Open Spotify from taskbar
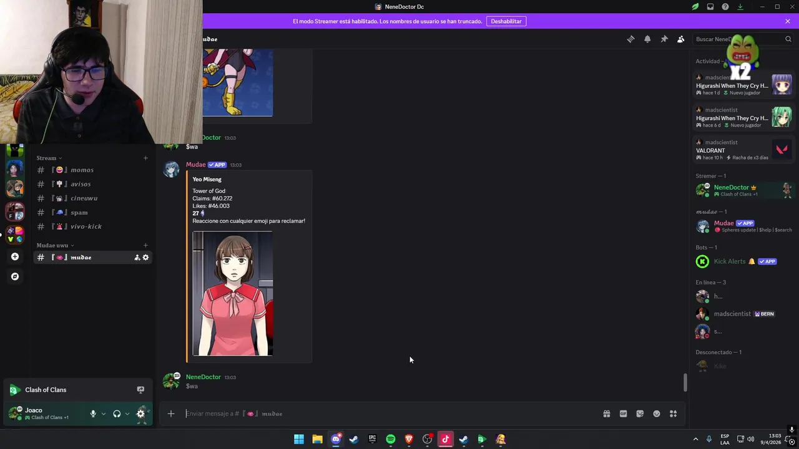Image resolution: width=799 pixels, height=449 pixels. pyautogui.click(x=391, y=439)
